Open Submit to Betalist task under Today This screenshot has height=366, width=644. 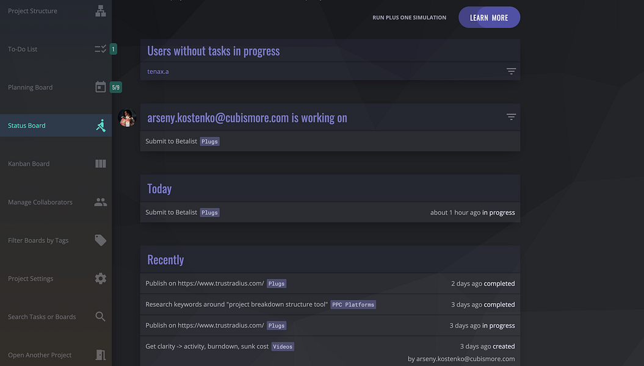(x=172, y=212)
